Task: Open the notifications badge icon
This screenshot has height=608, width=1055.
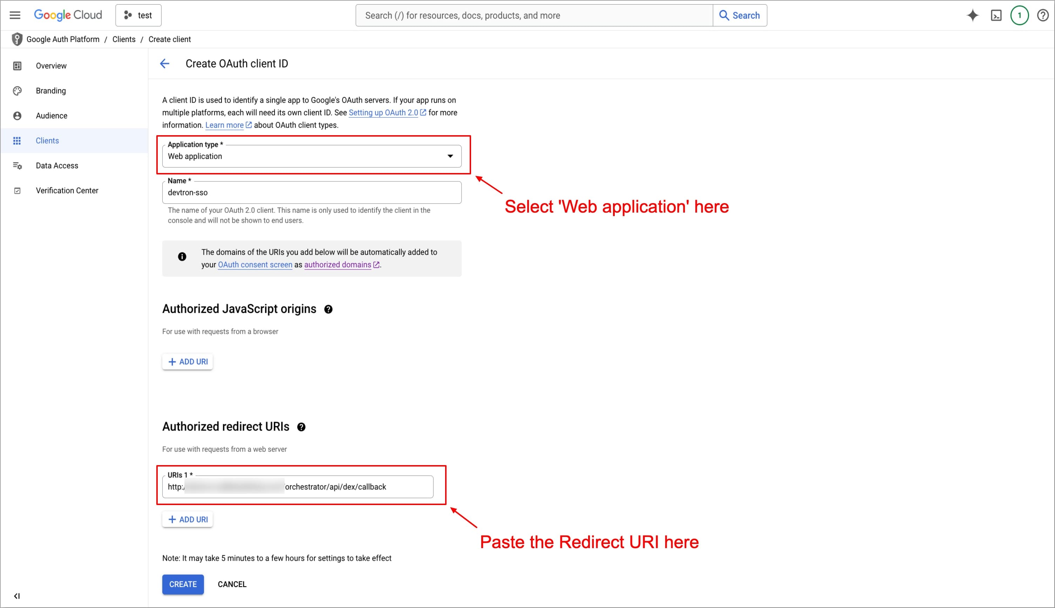Action: [1020, 15]
